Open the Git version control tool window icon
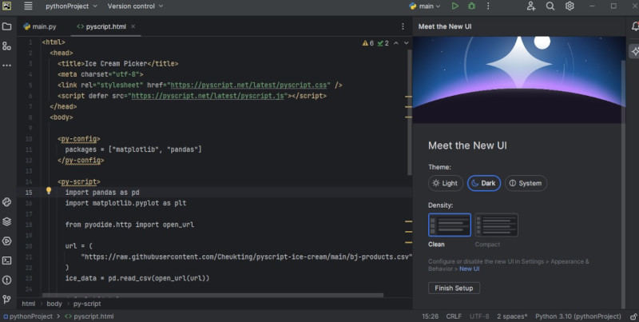 coord(7,300)
